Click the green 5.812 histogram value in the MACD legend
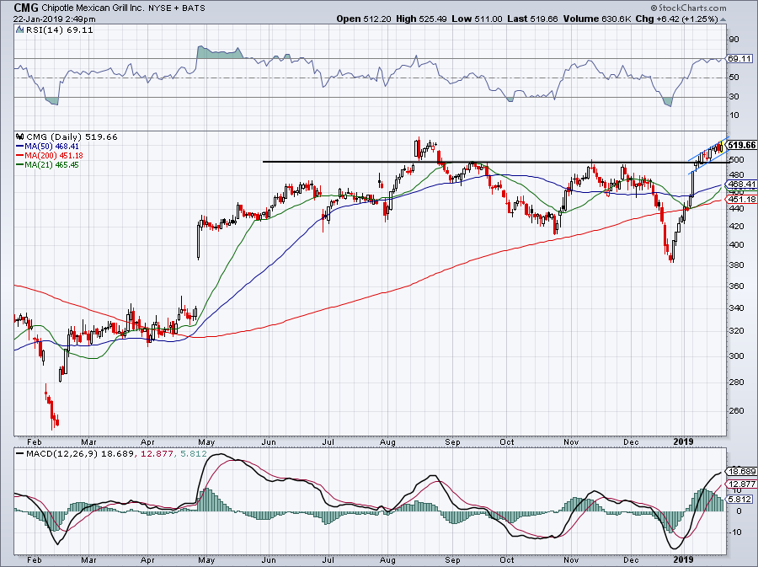Viewport: 758px width, 567px height. pyautogui.click(x=194, y=454)
